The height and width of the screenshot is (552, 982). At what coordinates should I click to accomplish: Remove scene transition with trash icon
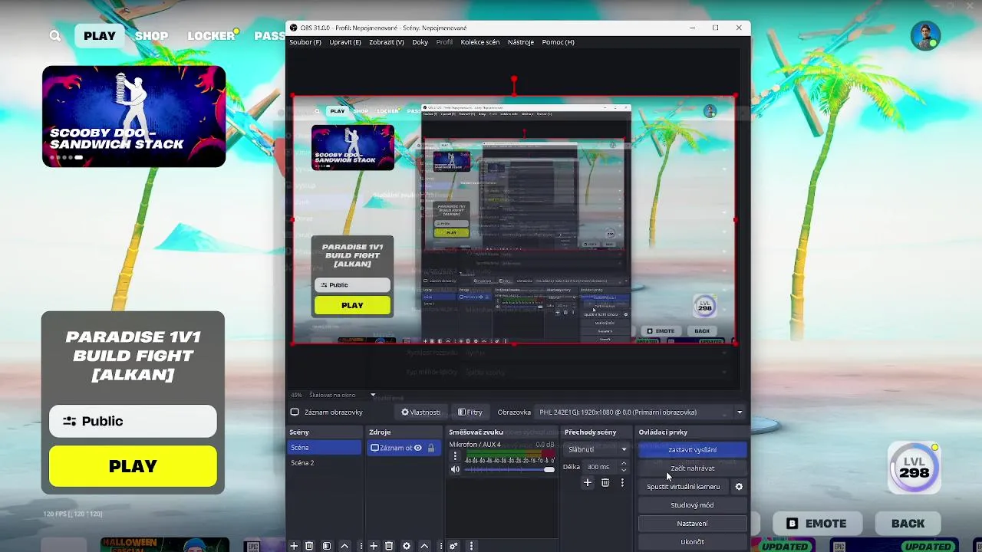[605, 482]
